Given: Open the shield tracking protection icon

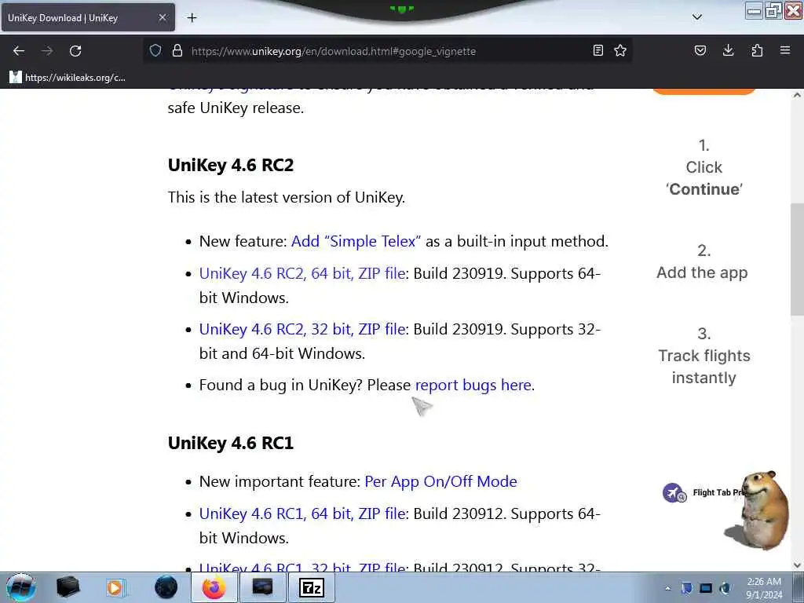Looking at the screenshot, I should pos(155,50).
